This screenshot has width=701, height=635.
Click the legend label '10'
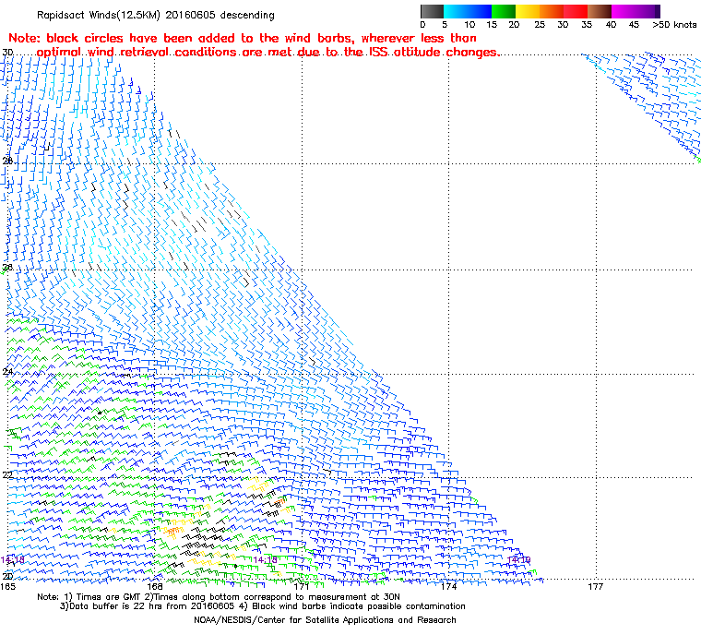[469, 25]
